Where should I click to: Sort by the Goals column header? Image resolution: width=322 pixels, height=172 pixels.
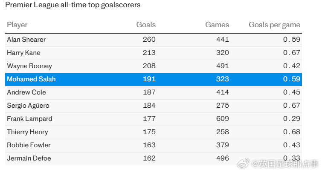tap(146, 25)
